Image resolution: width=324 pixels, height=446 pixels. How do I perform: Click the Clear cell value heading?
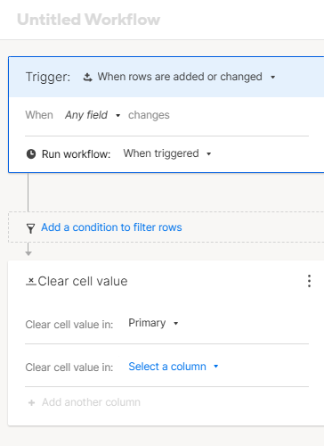[x=83, y=281]
